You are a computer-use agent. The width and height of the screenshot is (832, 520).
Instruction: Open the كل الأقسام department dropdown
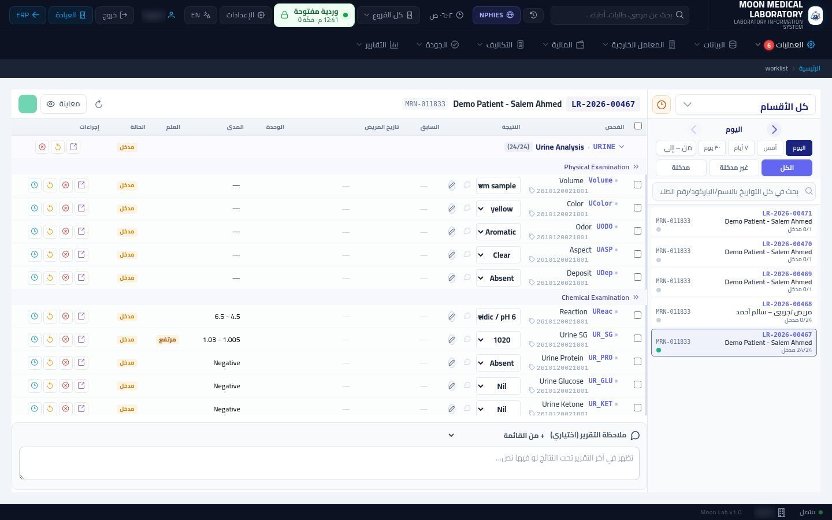(745, 105)
